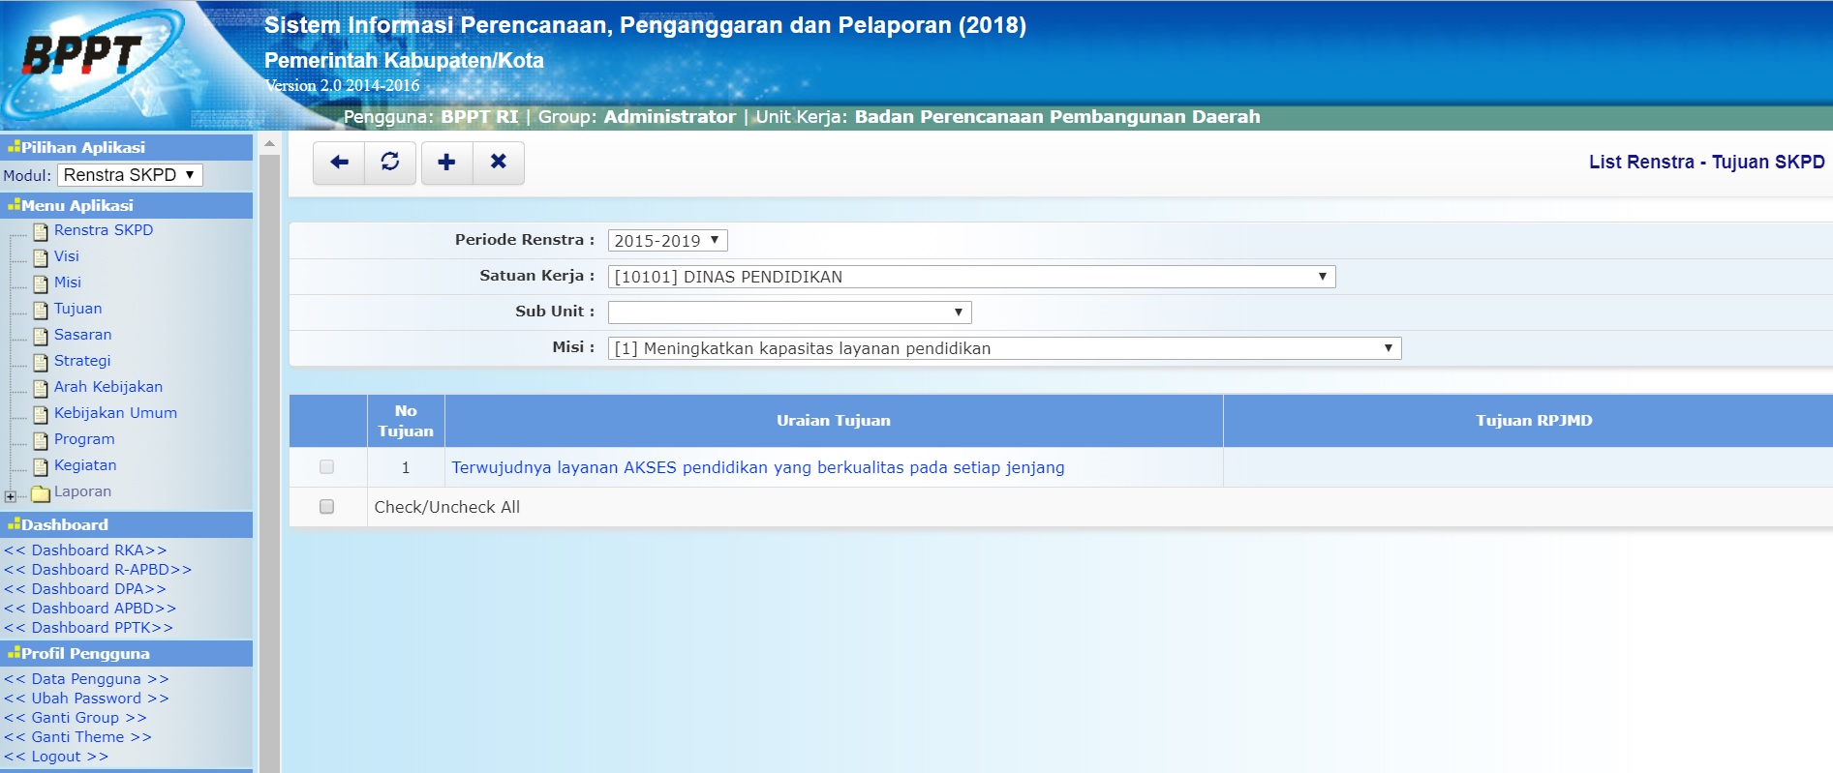Image resolution: width=1833 pixels, height=773 pixels.
Task: Open the Misi dropdown
Action: 1004,348
